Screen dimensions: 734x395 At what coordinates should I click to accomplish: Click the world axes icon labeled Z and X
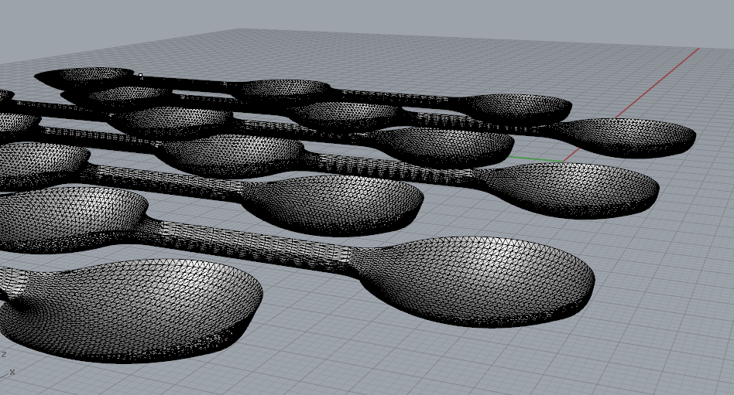tap(6, 365)
